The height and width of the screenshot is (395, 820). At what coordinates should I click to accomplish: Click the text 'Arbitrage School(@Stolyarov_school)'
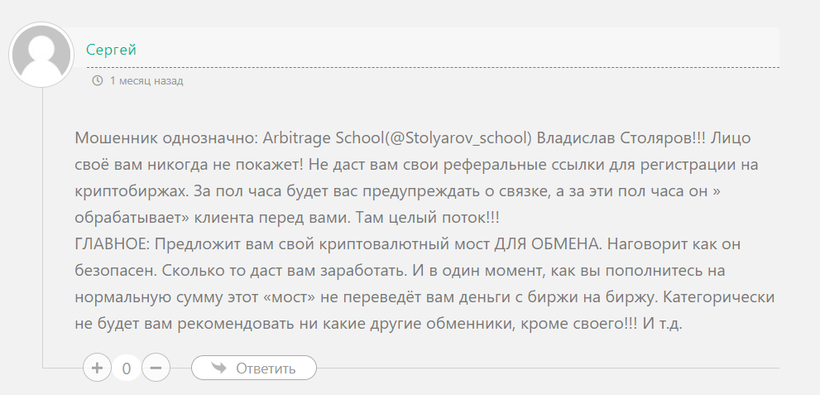(x=397, y=138)
